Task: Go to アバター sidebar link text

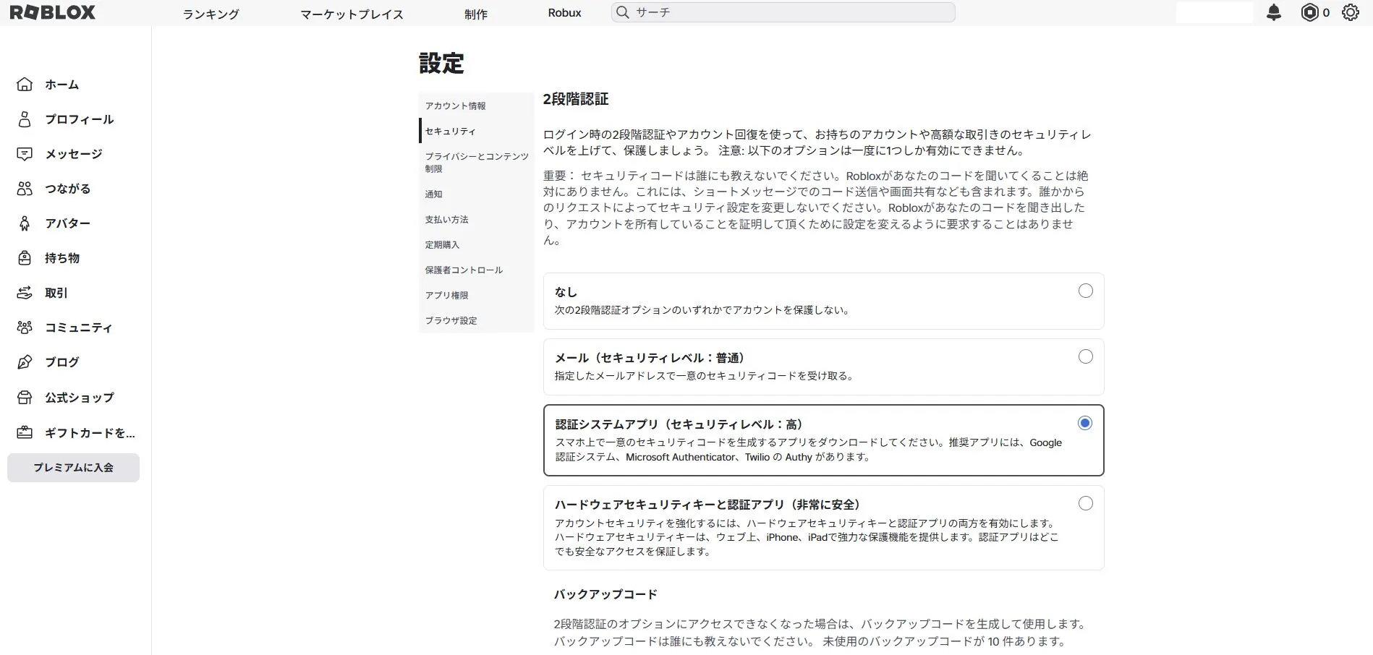Action: point(67,223)
